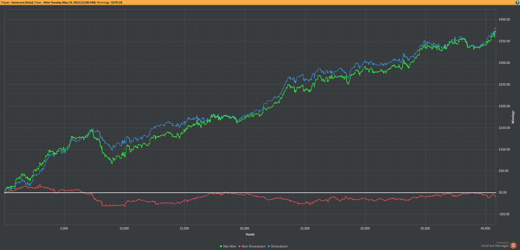The image size is (520, 250).
Task: Click the 40,000 hands axis label
Action: 485,228
